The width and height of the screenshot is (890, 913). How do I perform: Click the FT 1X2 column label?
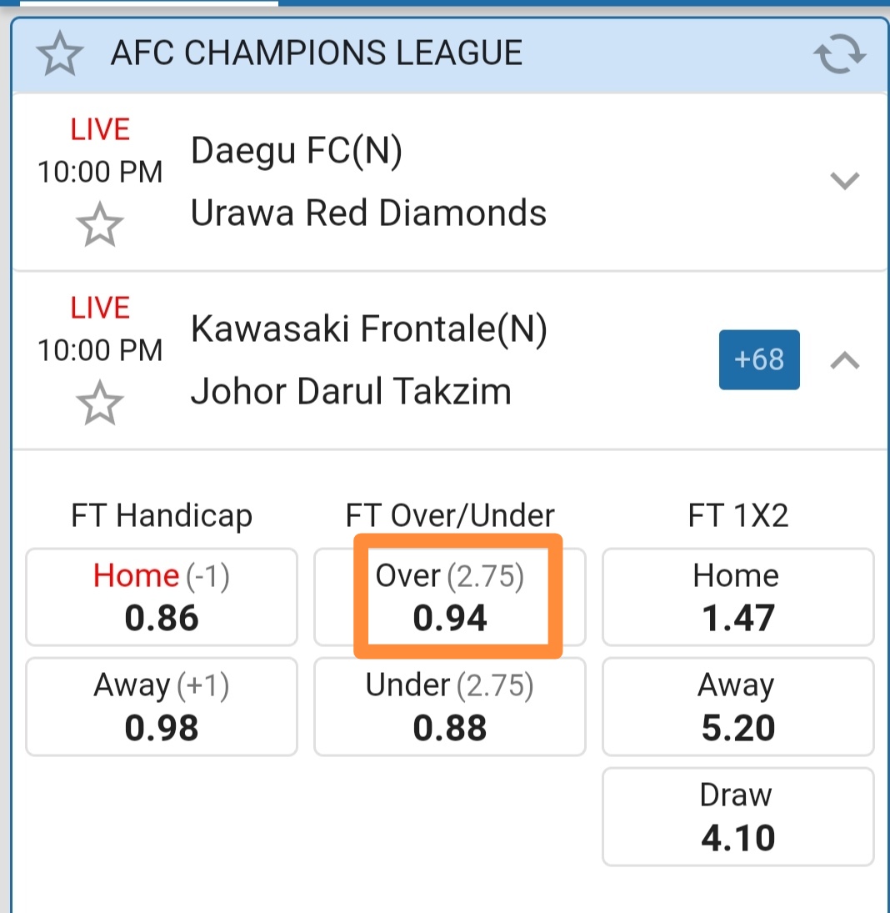click(x=737, y=516)
